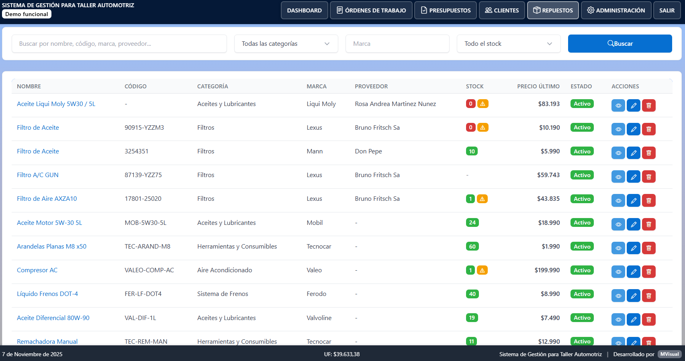
Task: Open the Remachadora Manual link
Action: [47, 341]
